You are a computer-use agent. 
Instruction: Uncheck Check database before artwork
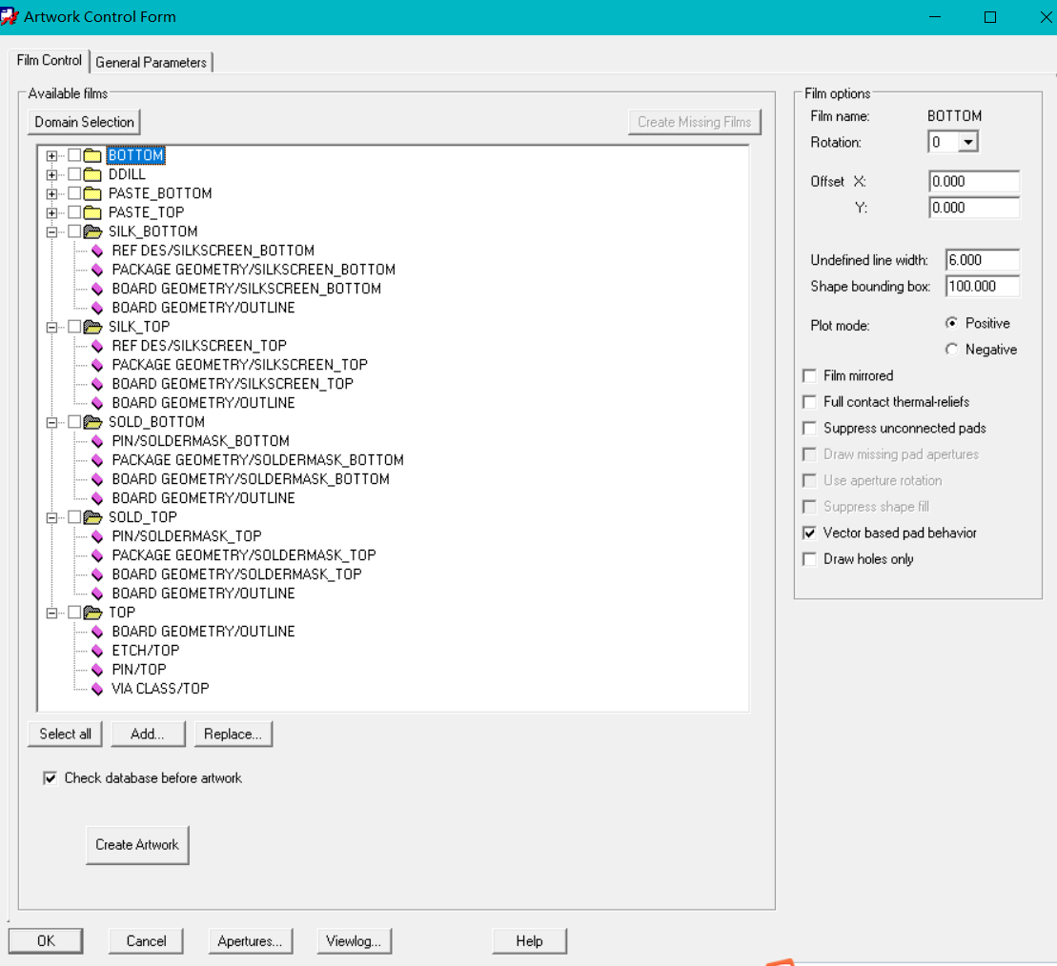pyautogui.click(x=50, y=778)
